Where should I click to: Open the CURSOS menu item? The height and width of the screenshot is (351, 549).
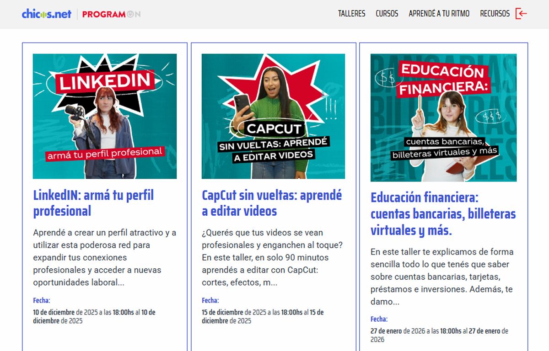[387, 14]
